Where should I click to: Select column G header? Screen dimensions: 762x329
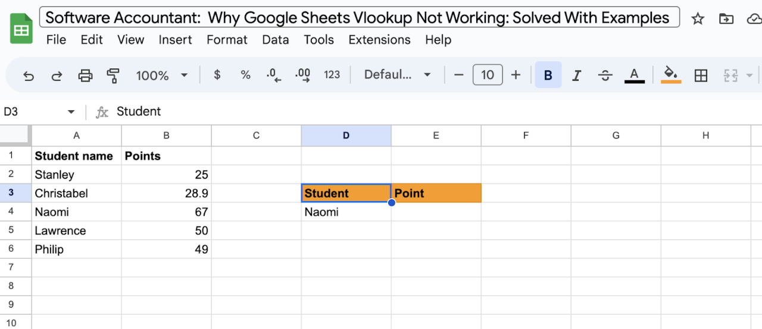tap(616, 136)
